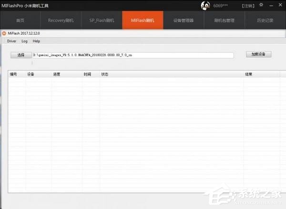Open the Driver menu
This screenshot has width=286, height=209.
[11, 41]
